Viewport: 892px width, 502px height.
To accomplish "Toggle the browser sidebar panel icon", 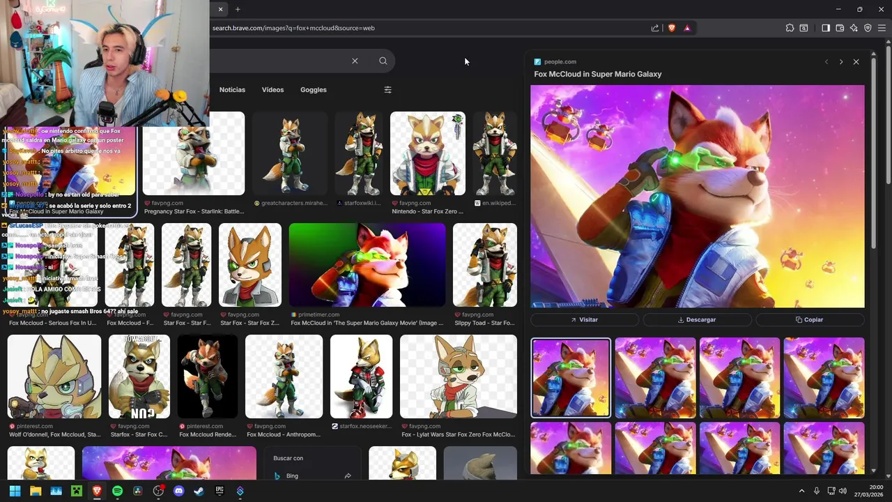I will [x=826, y=28].
